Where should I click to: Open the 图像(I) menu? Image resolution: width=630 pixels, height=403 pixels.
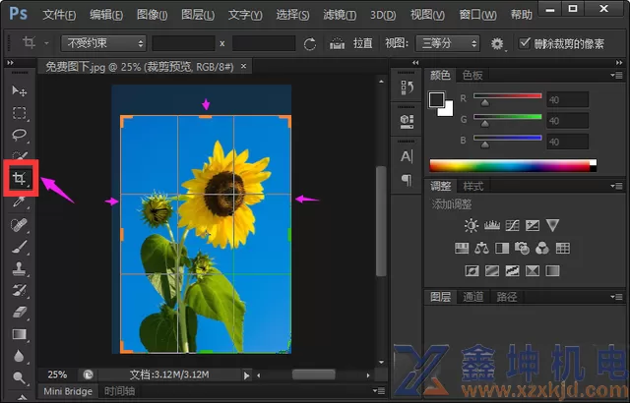[x=152, y=15]
